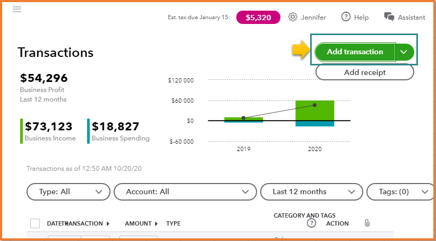The image size is (436, 241).
Task: Sort by Transaction column arrow
Action: 109,224
